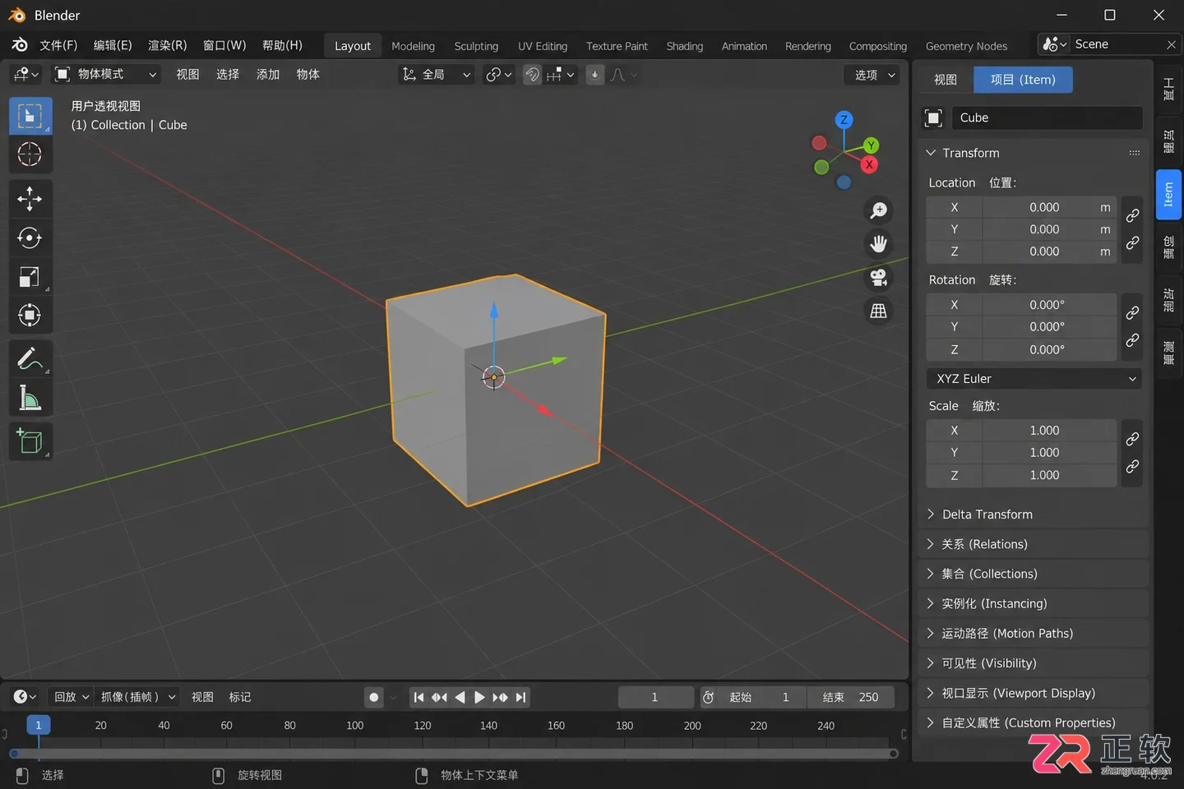Click the 选项 options button
Screen dimensions: 1184x789
coord(872,75)
